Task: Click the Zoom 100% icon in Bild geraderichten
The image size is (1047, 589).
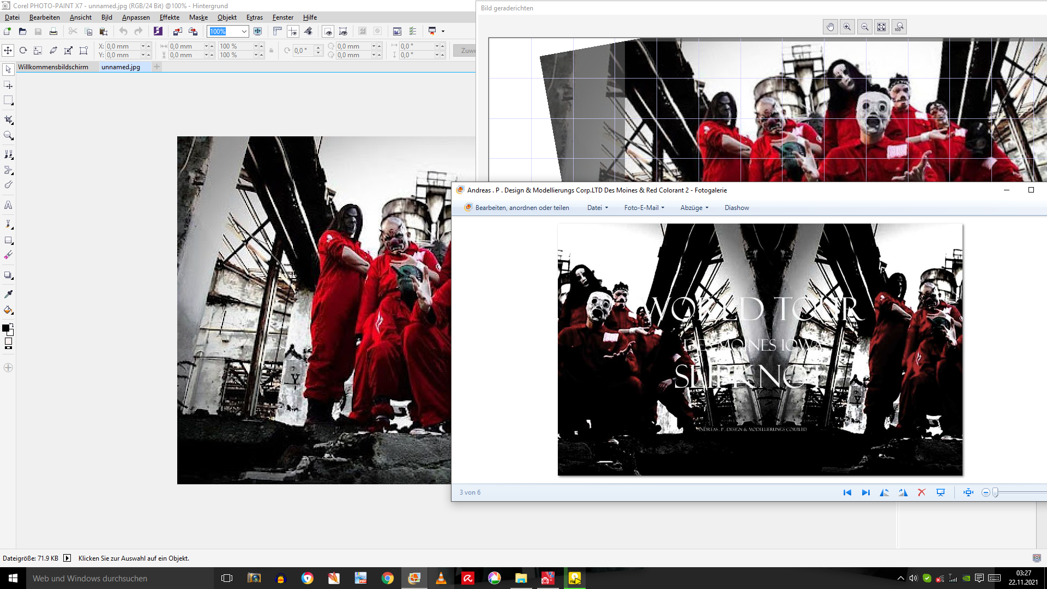Action: (x=899, y=27)
